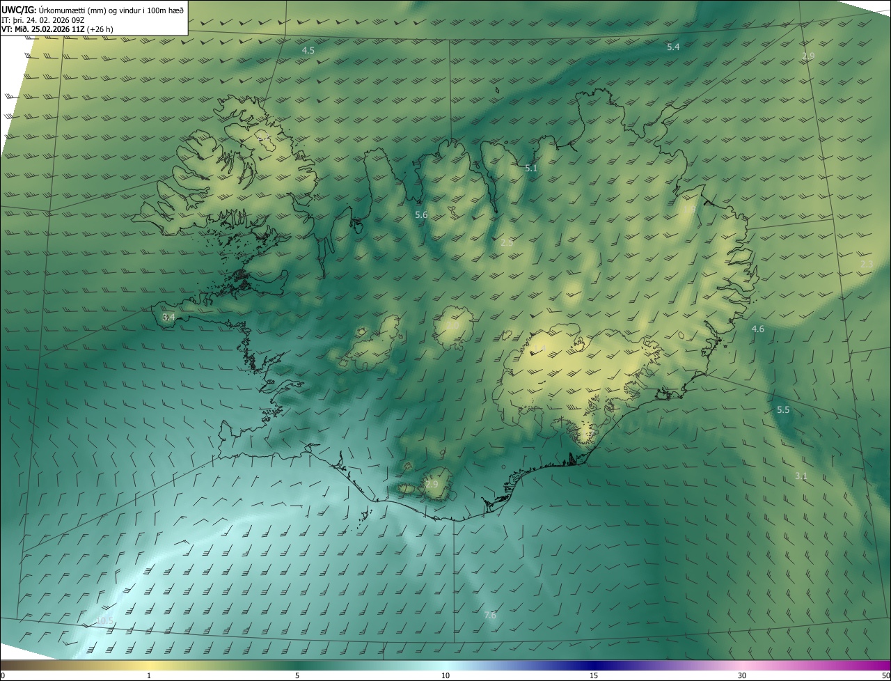891x681 pixels.
Task: Click the '0' tick label on the color bar
Action: 3,675
